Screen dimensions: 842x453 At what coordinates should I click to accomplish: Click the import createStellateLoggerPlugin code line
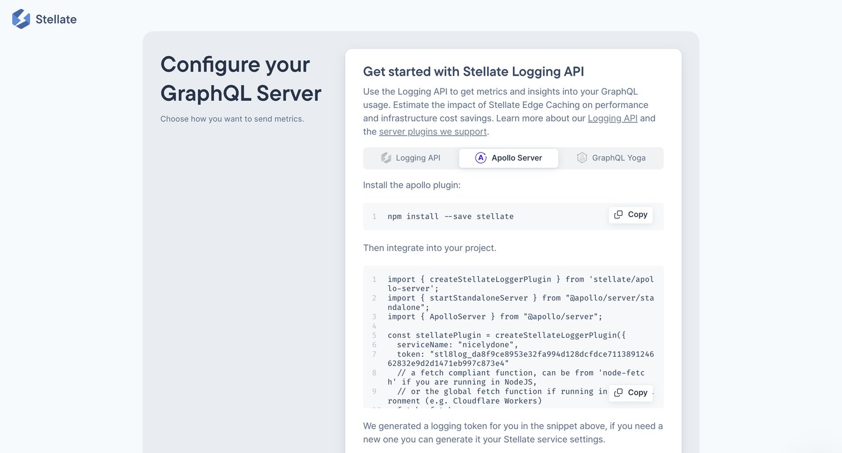[x=521, y=284]
